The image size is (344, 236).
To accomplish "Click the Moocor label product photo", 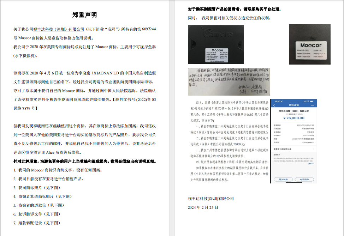I will 216,44.
